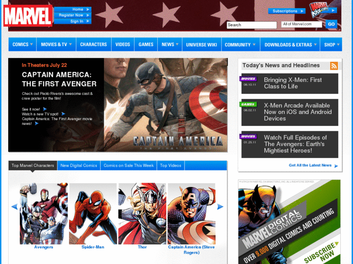This screenshot has height=264, width=353.
Task: Open the Characters nav item
Action: tap(94, 45)
